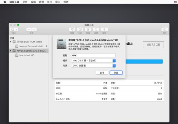
Task: Click the Restore toolbar icon
Action: 96,29
